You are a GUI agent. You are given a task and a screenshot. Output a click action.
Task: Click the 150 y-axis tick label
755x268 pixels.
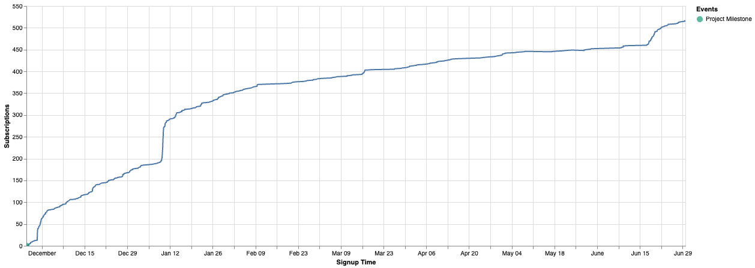(18, 180)
